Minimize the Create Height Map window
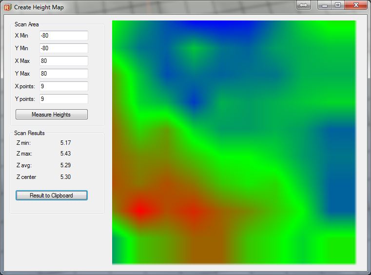 325,5
